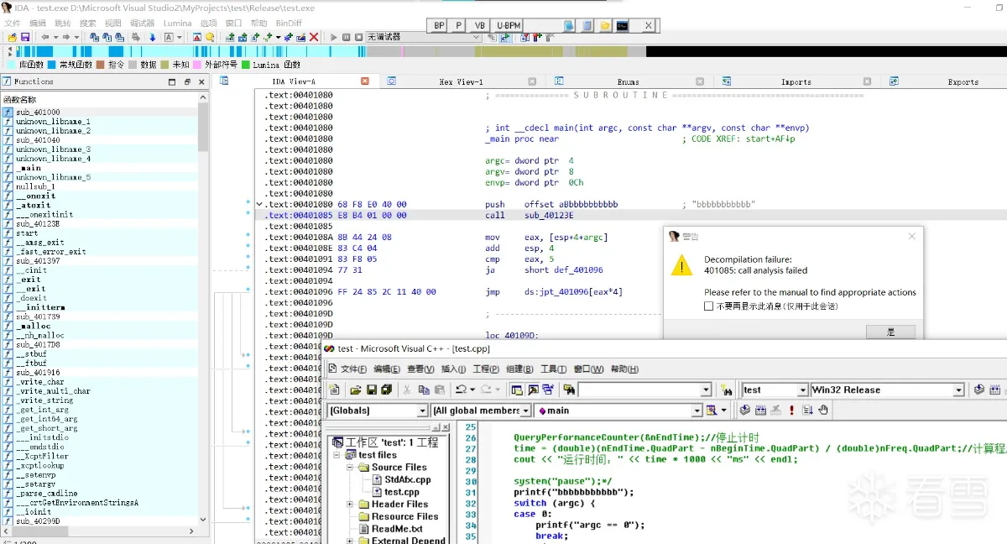This screenshot has width=1007, height=544.
Task: Open test.cpp in the workspace tree
Action: click(x=401, y=492)
